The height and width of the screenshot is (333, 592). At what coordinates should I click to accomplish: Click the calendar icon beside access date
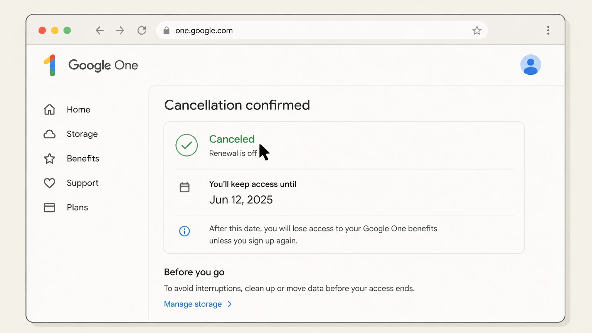(x=185, y=187)
